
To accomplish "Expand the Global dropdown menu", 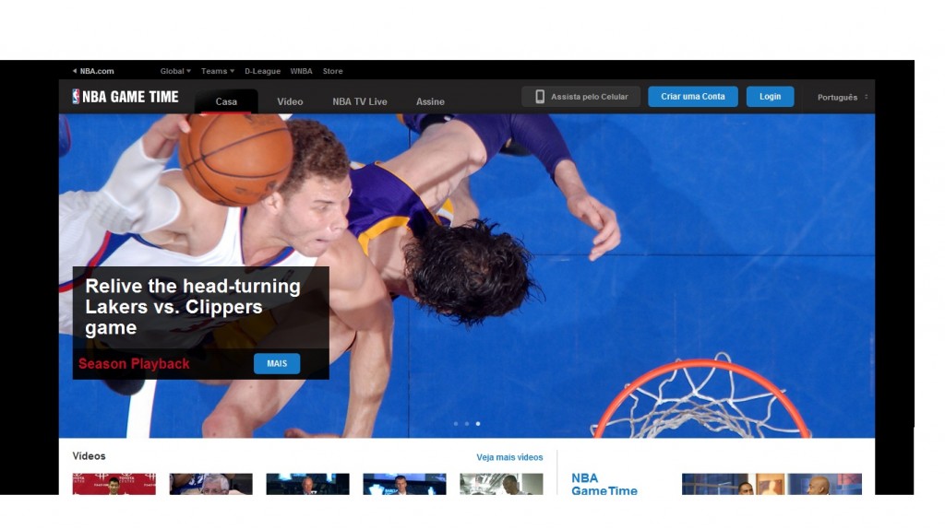I will 175,71.
